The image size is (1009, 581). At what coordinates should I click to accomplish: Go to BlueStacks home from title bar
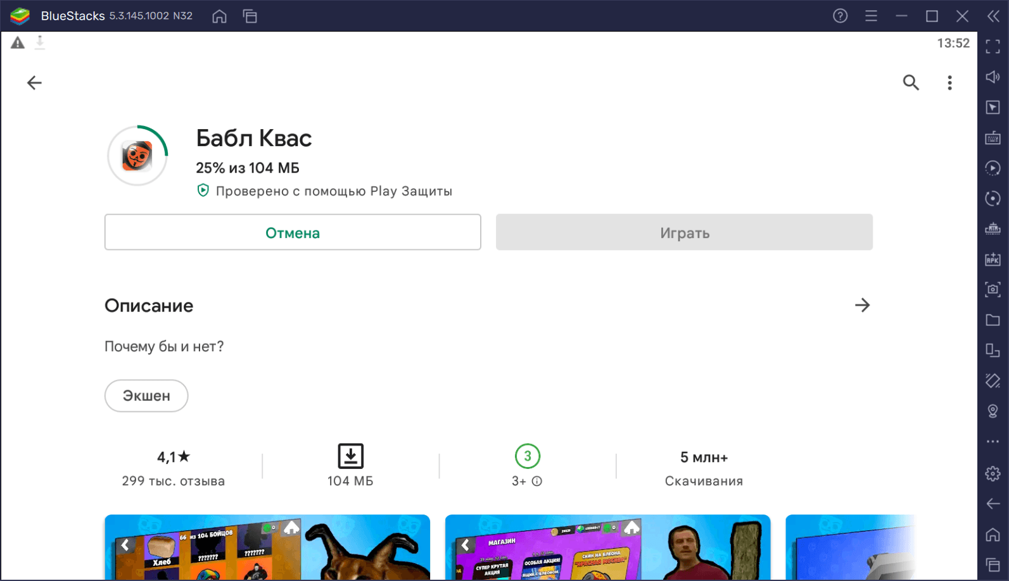pos(219,16)
